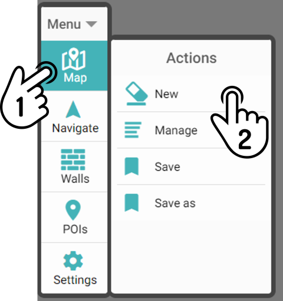Viewport: 283px width, 301px height.
Task: Go to the POIs section label
Action: tap(75, 229)
